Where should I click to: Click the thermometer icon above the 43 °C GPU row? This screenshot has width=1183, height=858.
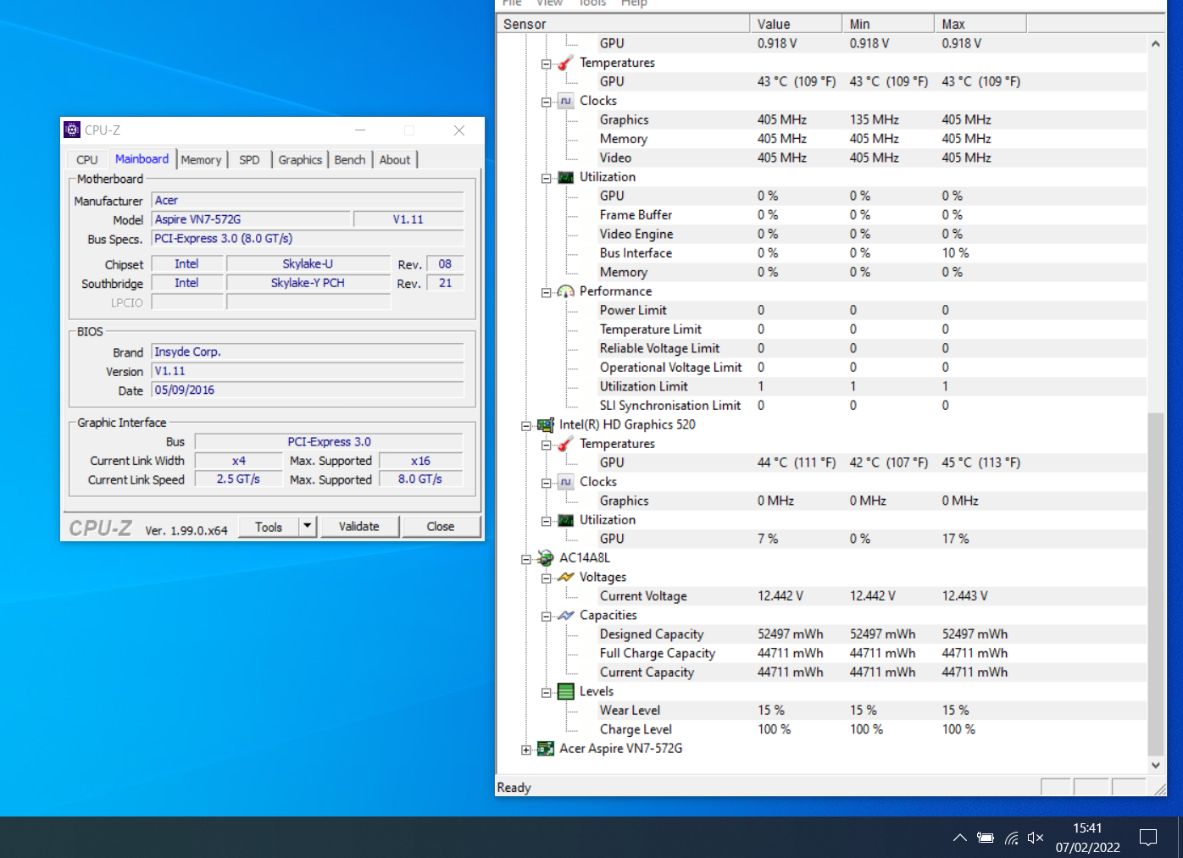pyautogui.click(x=566, y=63)
